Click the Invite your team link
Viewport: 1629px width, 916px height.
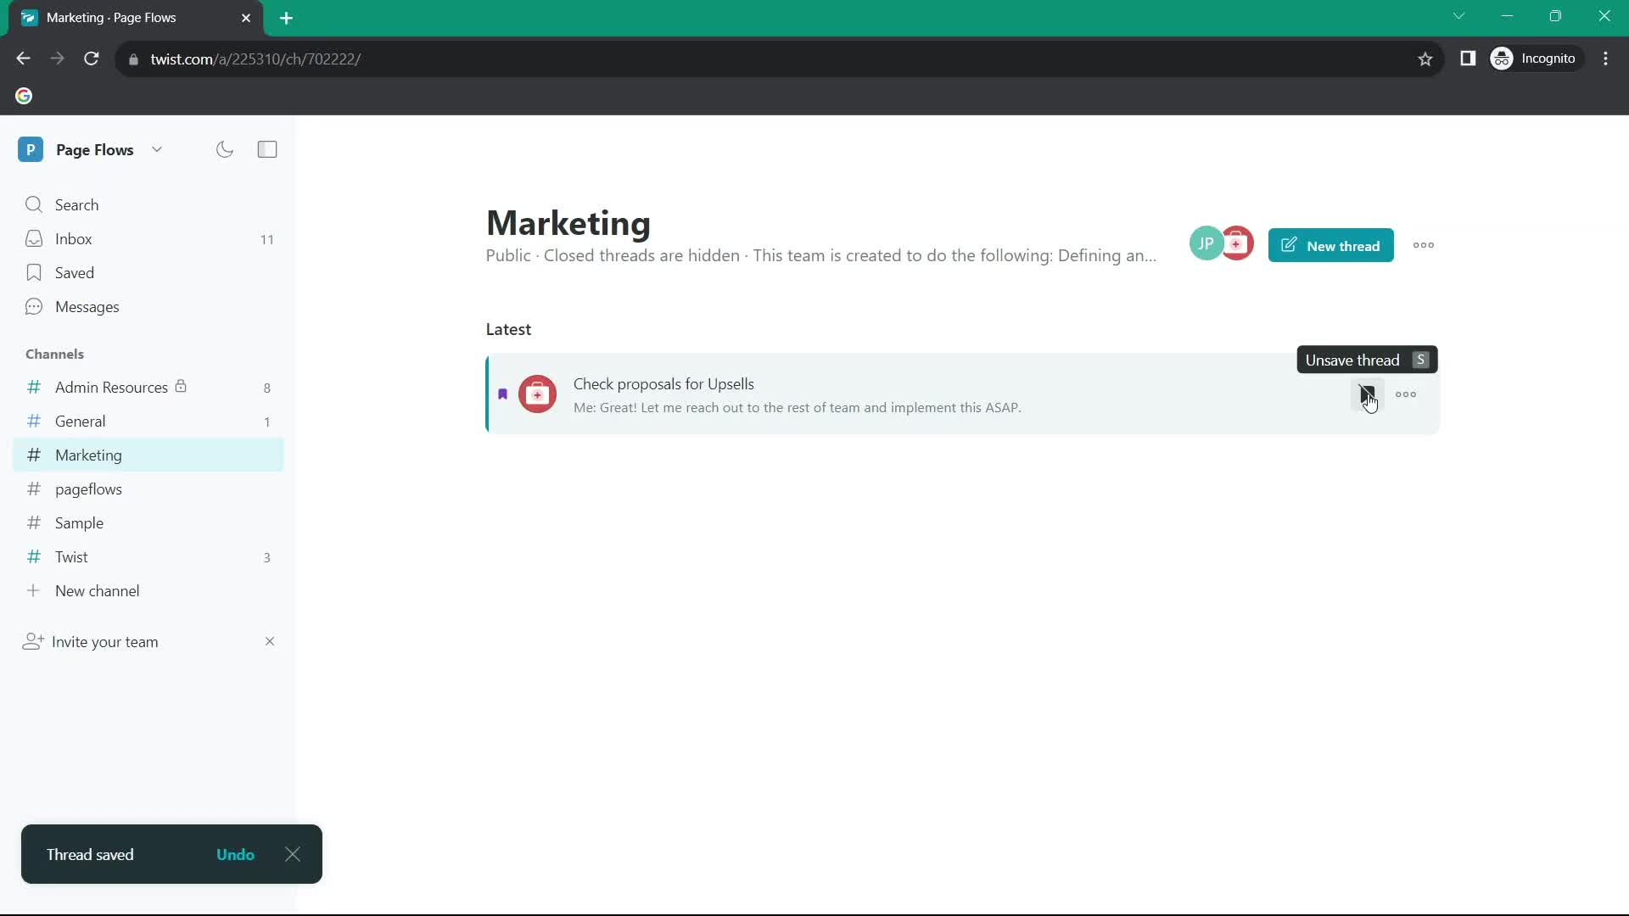pyautogui.click(x=104, y=641)
